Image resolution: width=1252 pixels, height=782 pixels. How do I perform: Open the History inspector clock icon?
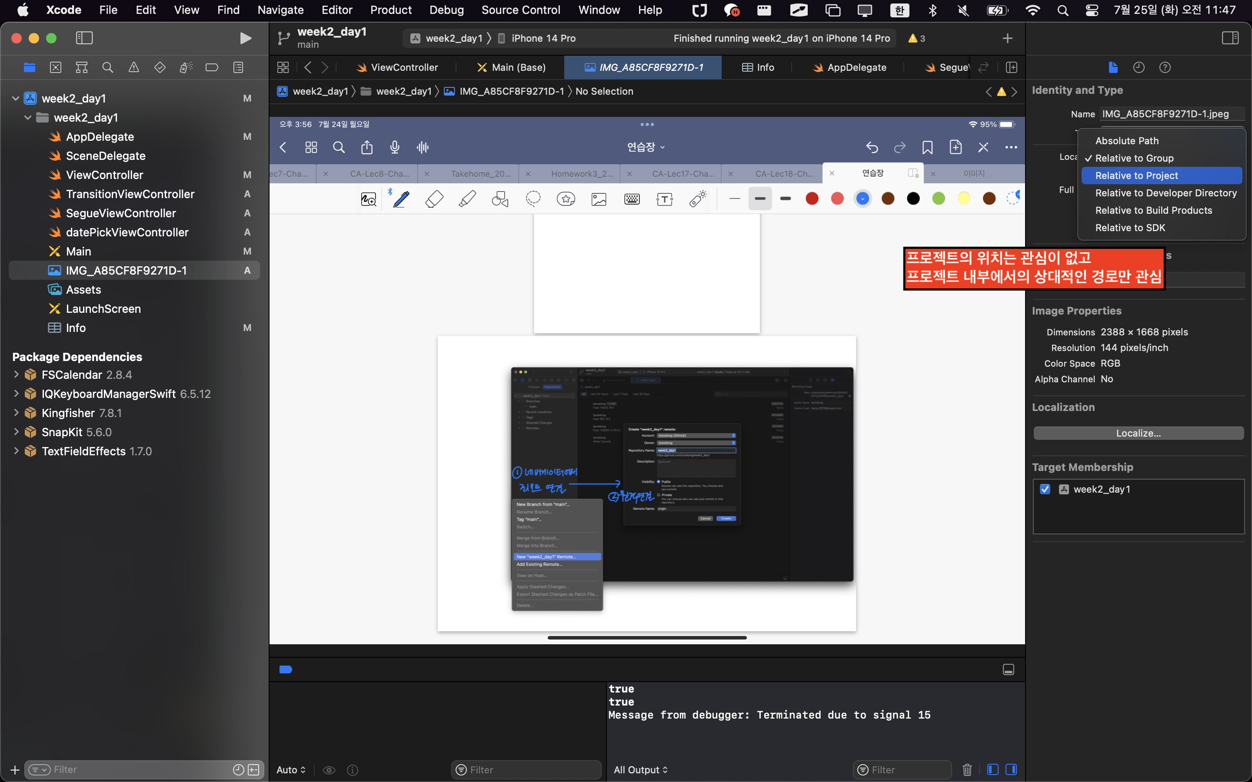click(1138, 67)
